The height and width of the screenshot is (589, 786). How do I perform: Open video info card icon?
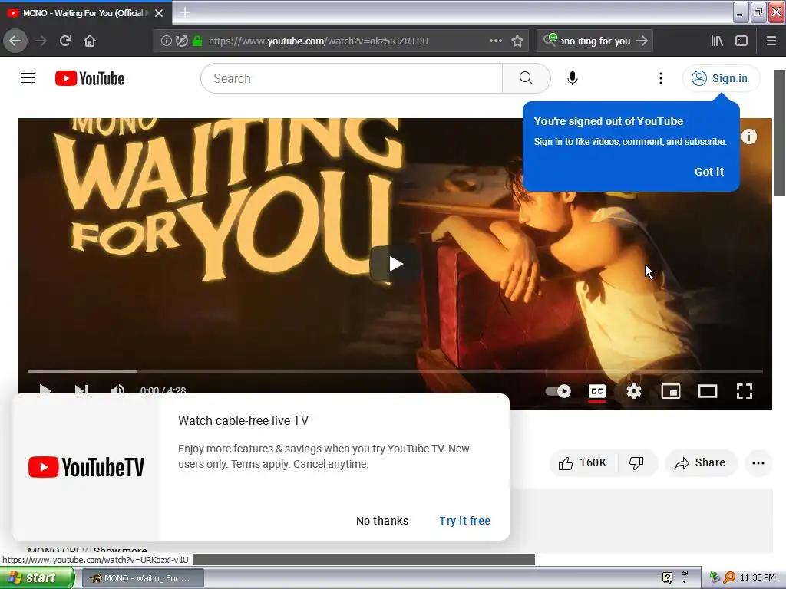(x=749, y=137)
